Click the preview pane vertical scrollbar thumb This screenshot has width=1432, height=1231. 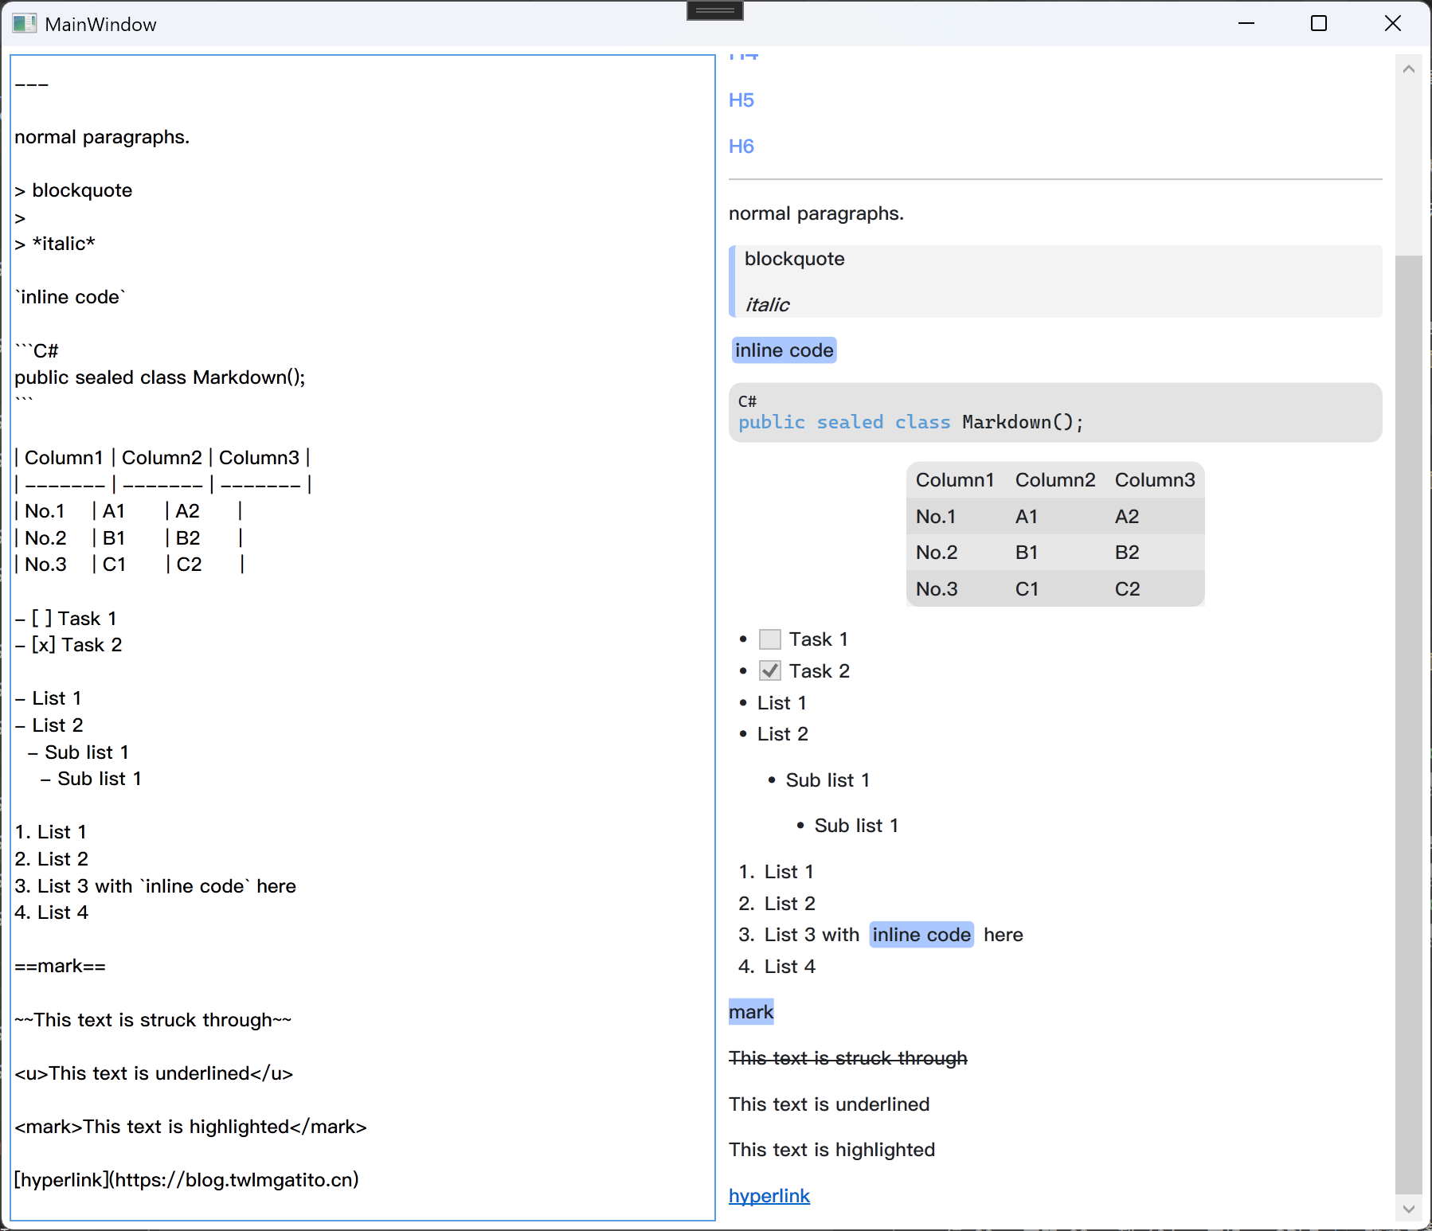[1408, 725]
